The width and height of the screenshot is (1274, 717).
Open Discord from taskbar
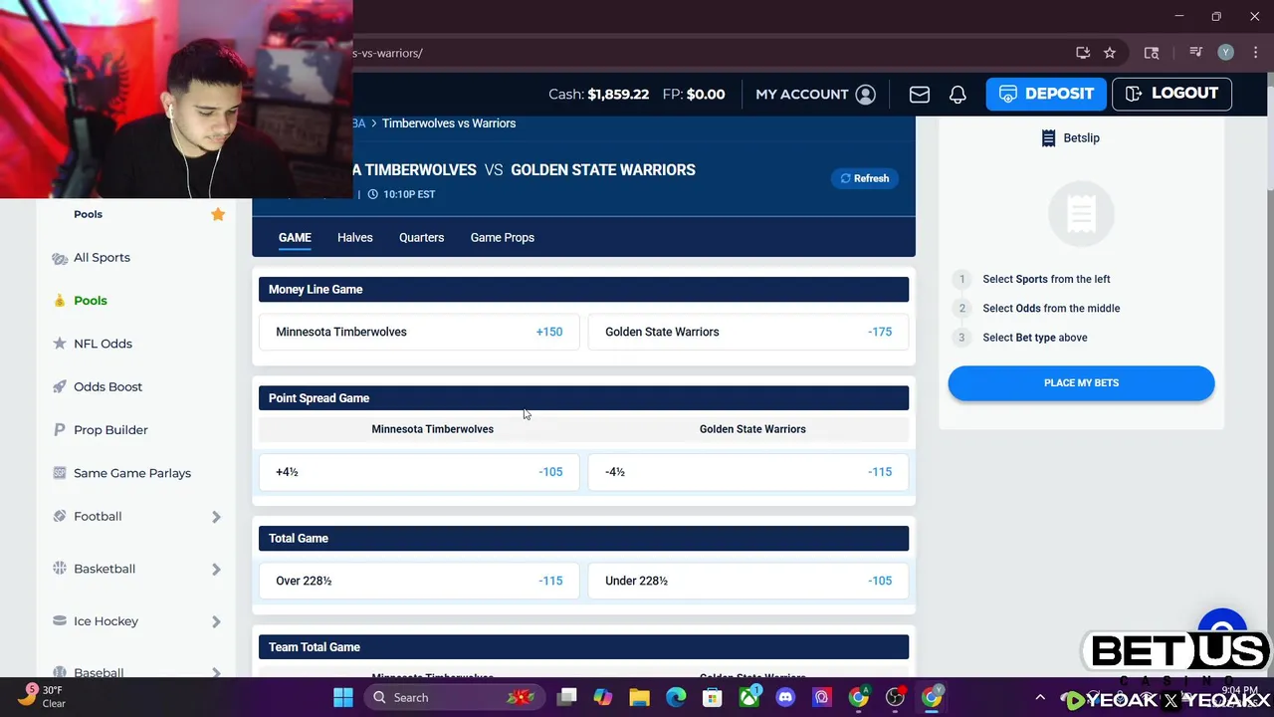pyautogui.click(x=785, y=697)
